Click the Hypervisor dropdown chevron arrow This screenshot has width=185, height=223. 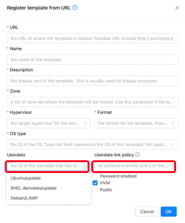tap(85, 124)
